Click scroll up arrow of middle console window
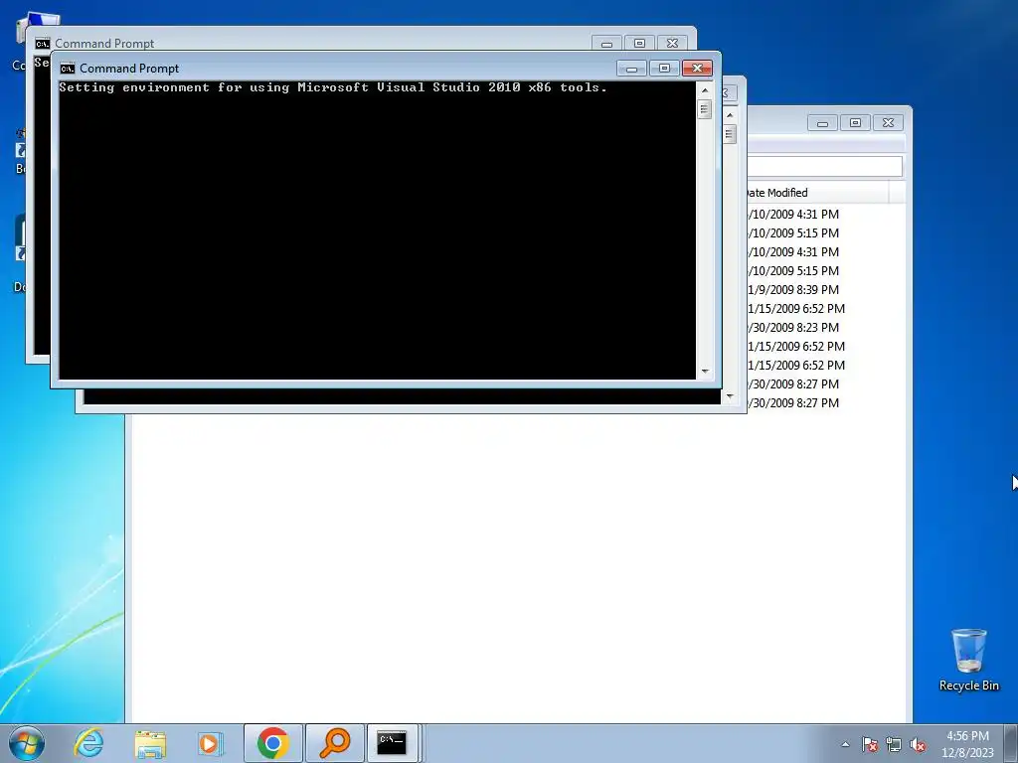The height and width of the screenshot is (763, 1018). [730, 115]
